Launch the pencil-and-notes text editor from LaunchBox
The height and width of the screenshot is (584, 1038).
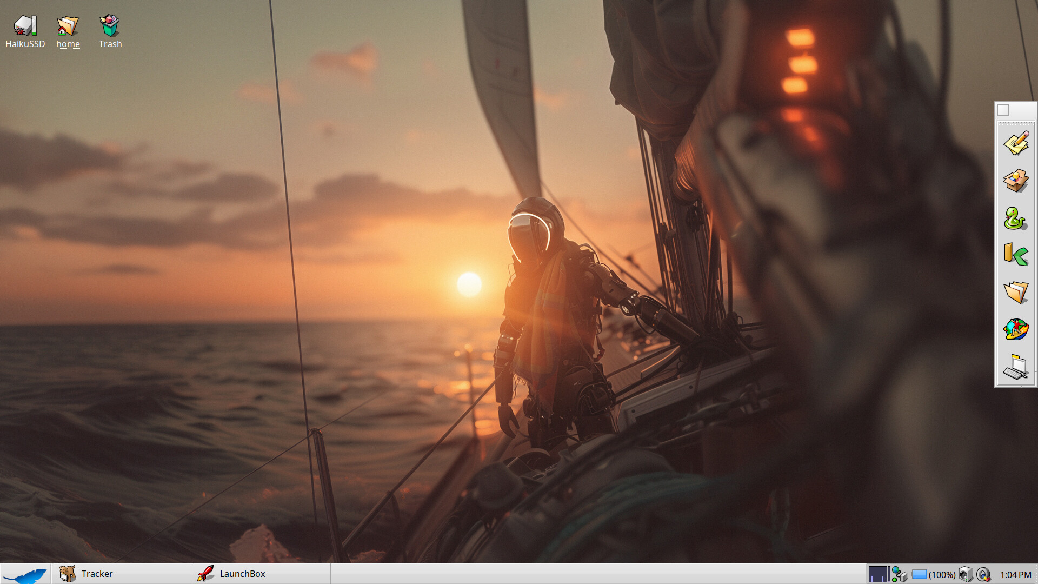click(x=1016, y=143)
